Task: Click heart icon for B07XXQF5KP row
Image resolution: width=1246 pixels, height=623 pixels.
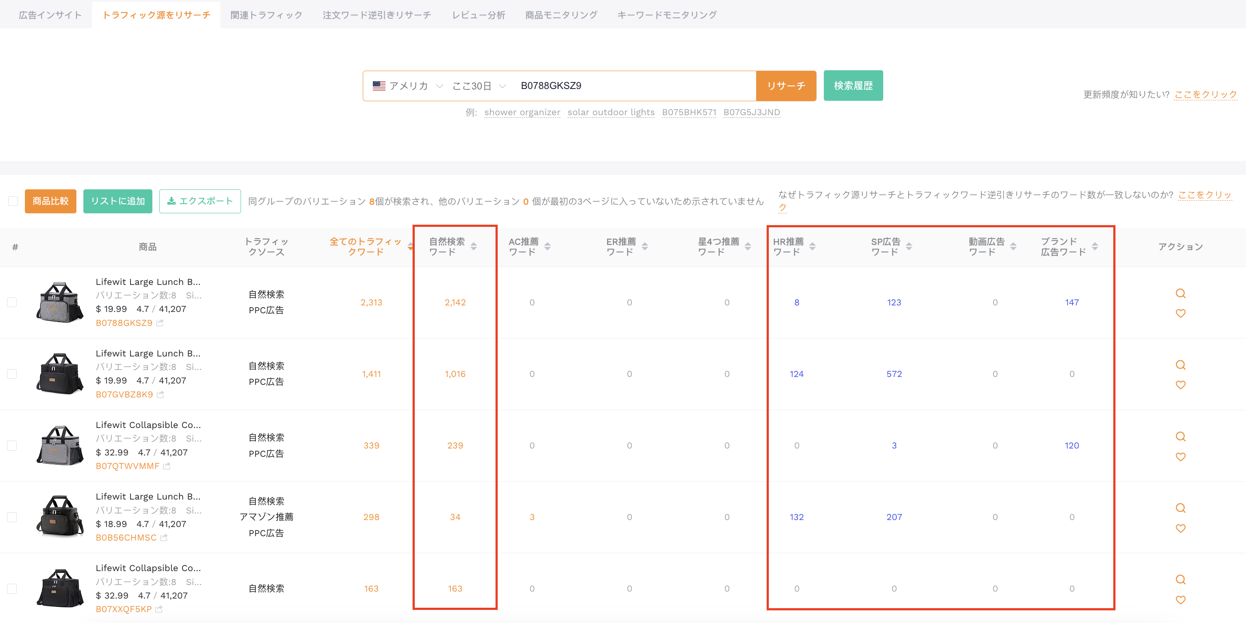Action: 1180,600
